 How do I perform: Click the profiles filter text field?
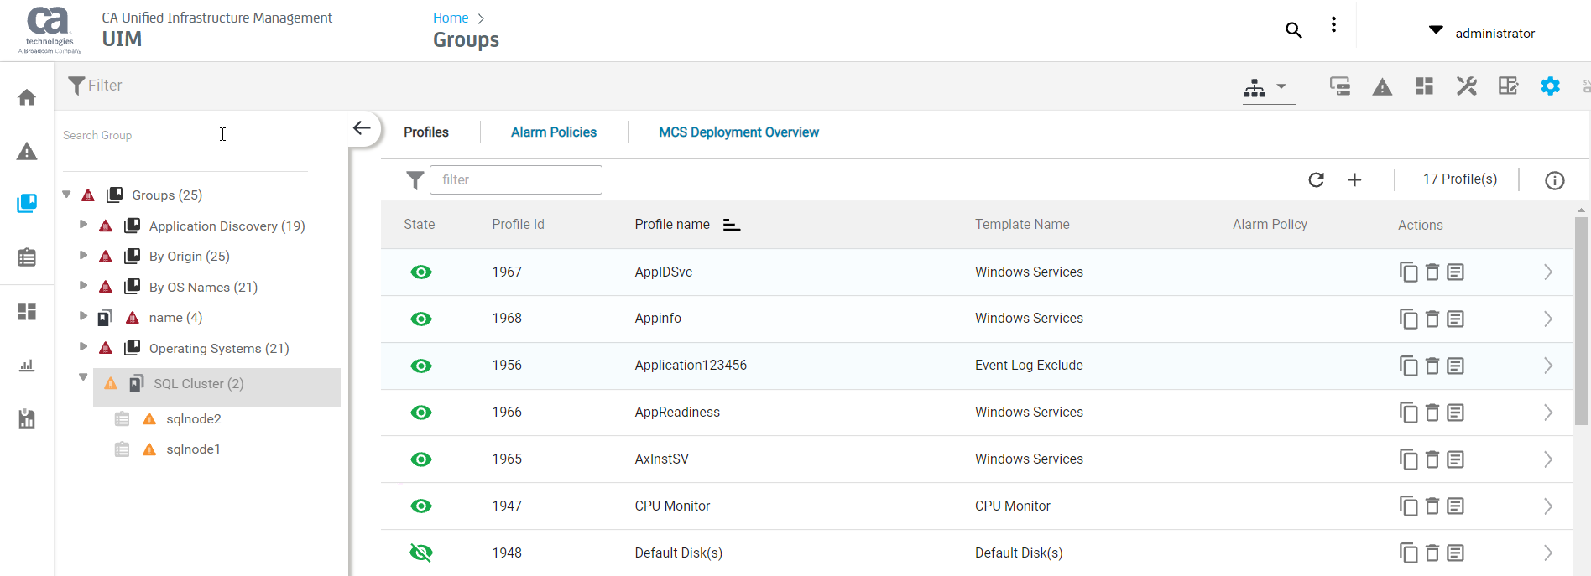[x=515, y=179]
